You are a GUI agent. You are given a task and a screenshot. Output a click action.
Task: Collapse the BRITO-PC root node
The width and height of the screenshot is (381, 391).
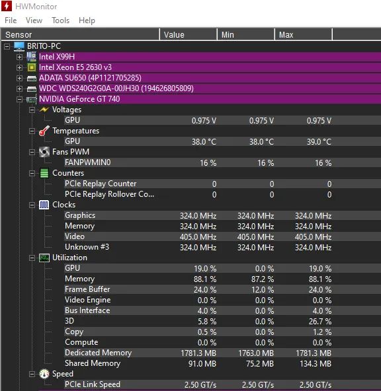(7, 46)
